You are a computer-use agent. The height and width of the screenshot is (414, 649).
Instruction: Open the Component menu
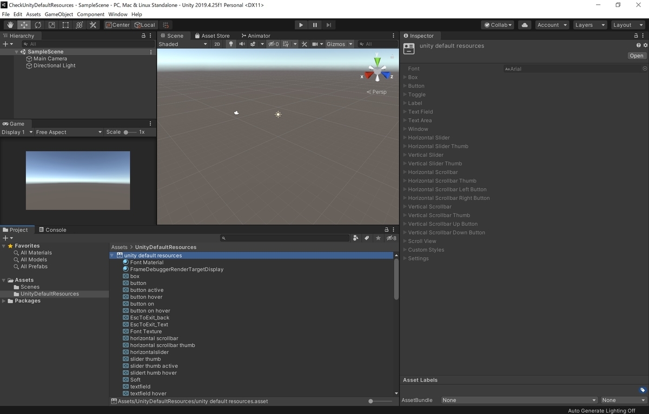[x=91, y=14]
